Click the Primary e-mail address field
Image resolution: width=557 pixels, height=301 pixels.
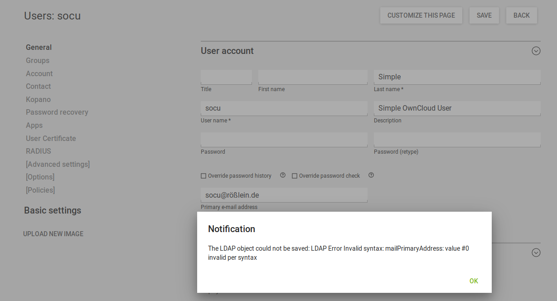[284, 195]
